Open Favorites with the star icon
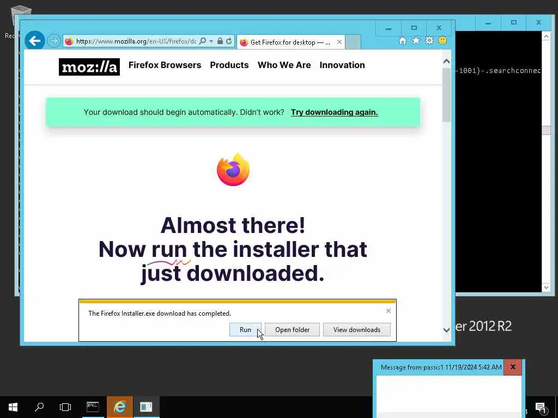Screen dimensions: 558x418 (x=416, y=41)
